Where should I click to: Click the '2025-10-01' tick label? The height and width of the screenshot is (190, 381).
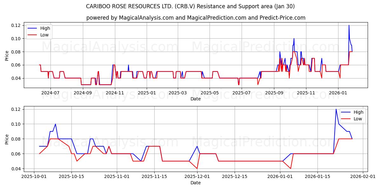coord(34,177)
